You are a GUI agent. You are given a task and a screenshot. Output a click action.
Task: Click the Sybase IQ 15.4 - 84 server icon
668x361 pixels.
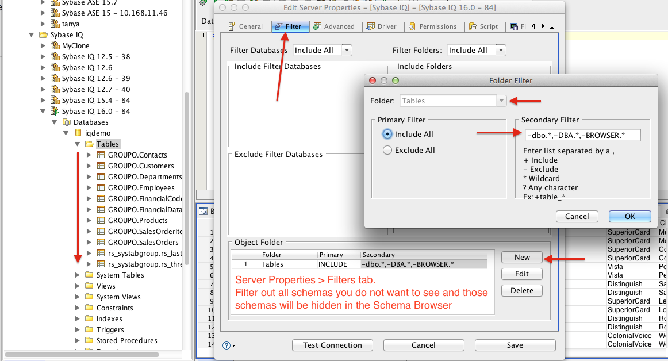coord(55,100)
